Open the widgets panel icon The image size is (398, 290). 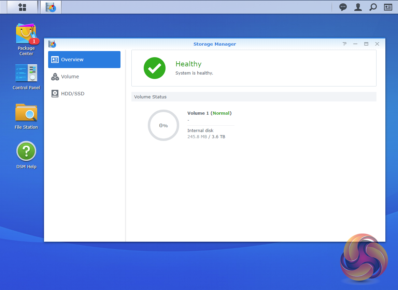[x=388, y=7]
